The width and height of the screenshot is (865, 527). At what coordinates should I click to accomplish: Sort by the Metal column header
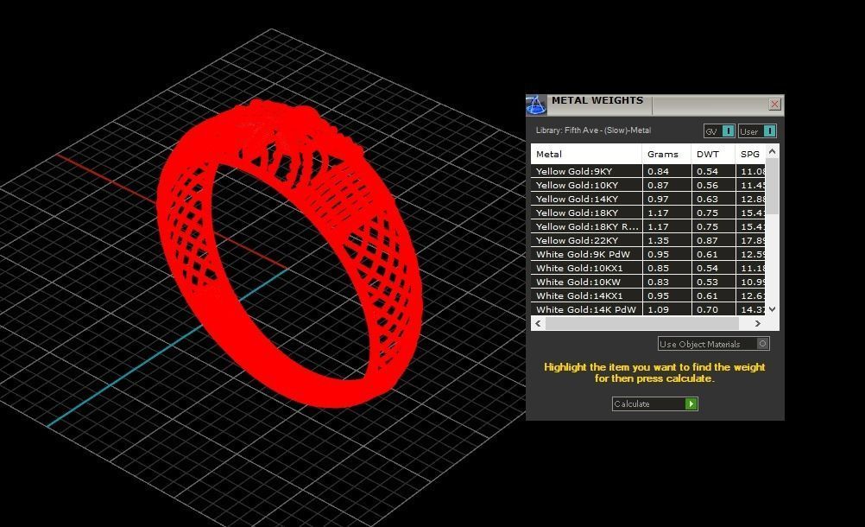586,154
